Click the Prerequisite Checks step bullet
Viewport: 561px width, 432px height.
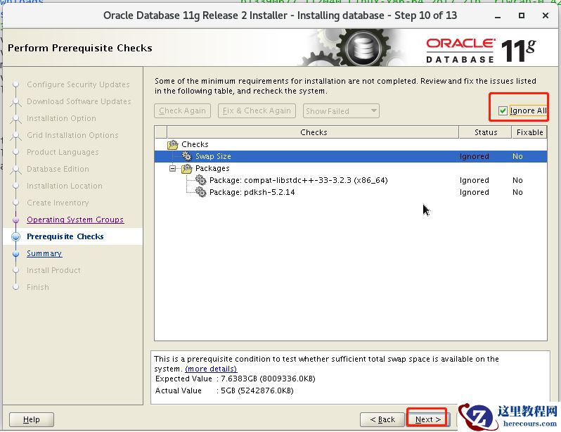(x=15, y=236)
